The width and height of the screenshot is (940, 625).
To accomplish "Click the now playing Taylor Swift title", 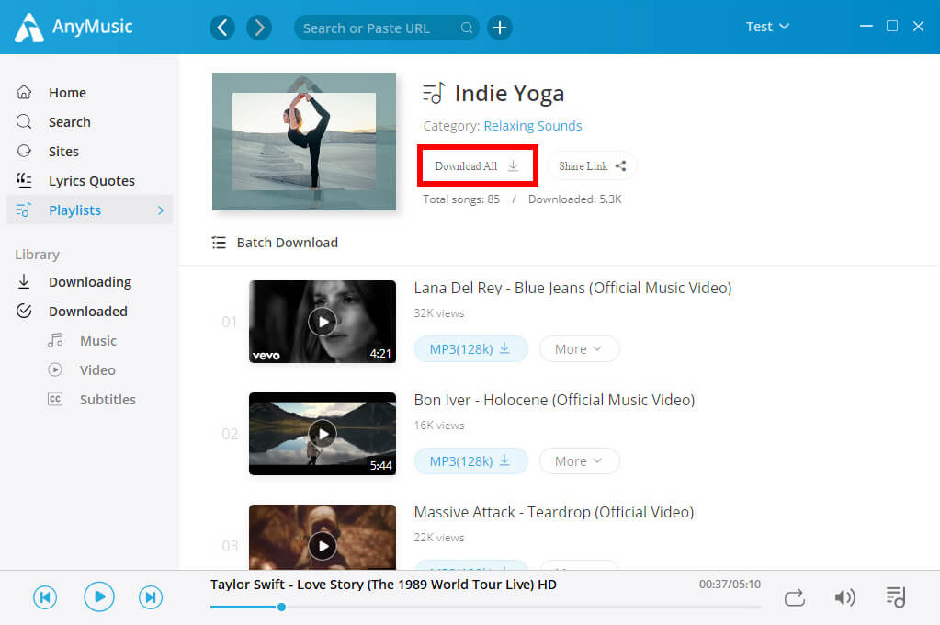I will tap(383, 585).
